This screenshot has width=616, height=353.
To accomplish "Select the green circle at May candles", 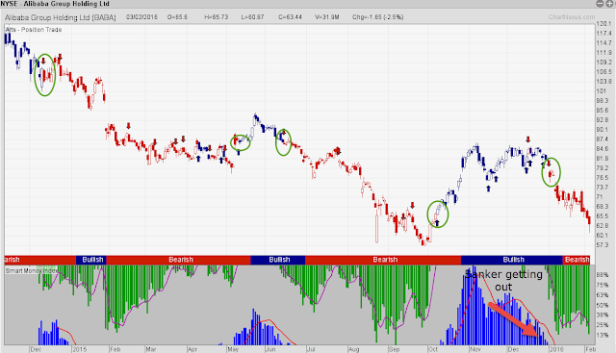I will tap(241, 142).
